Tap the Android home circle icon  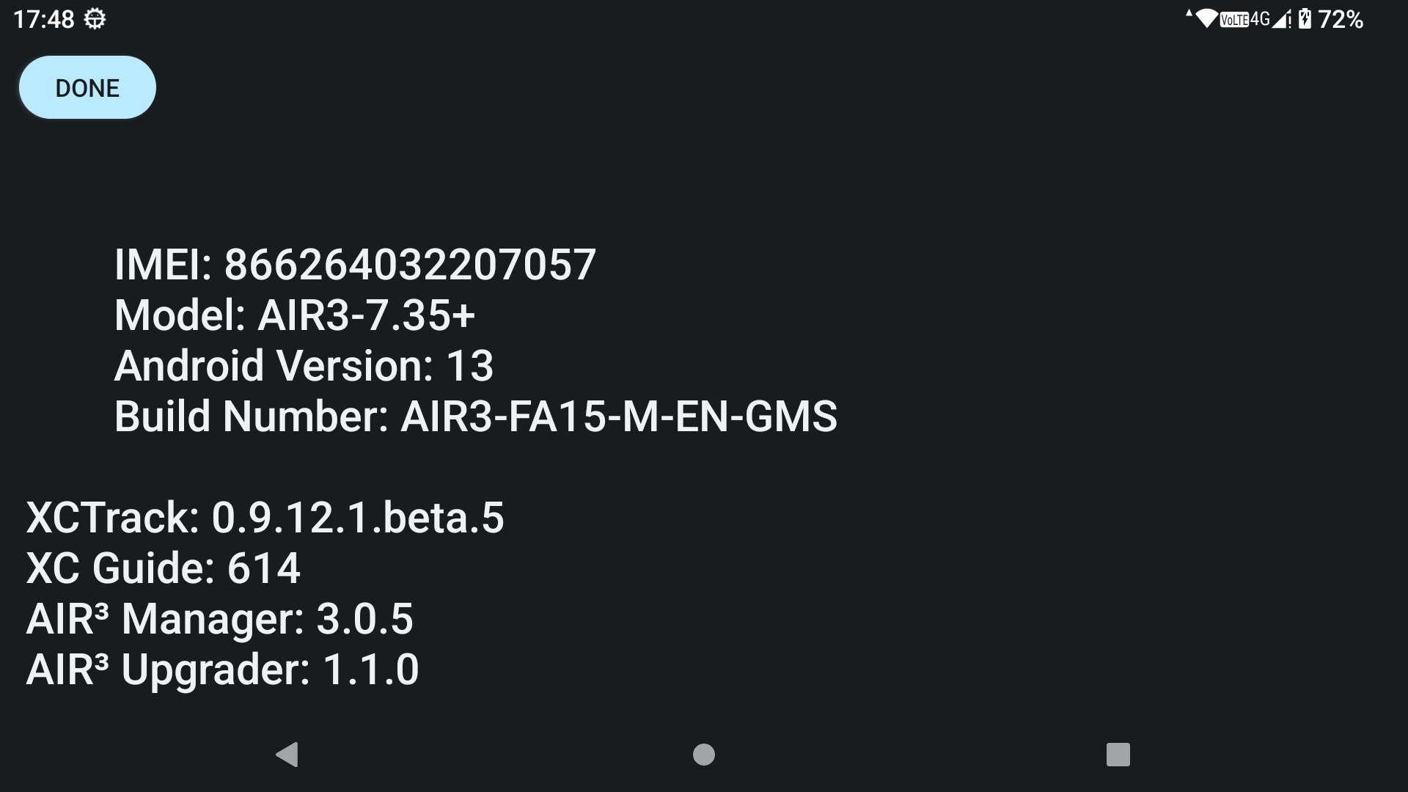(x=704, y=755)
